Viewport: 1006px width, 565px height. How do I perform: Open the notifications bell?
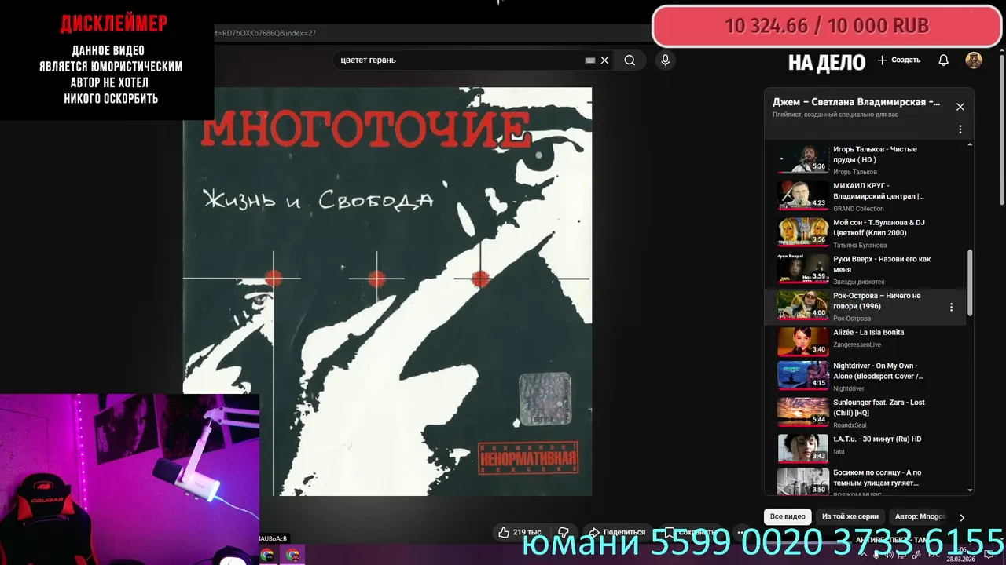pos(944,60)
